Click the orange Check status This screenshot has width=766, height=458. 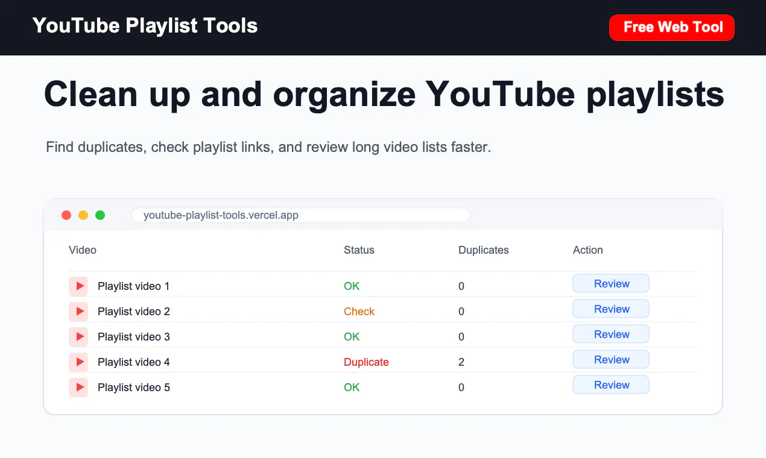coord(359,312)
